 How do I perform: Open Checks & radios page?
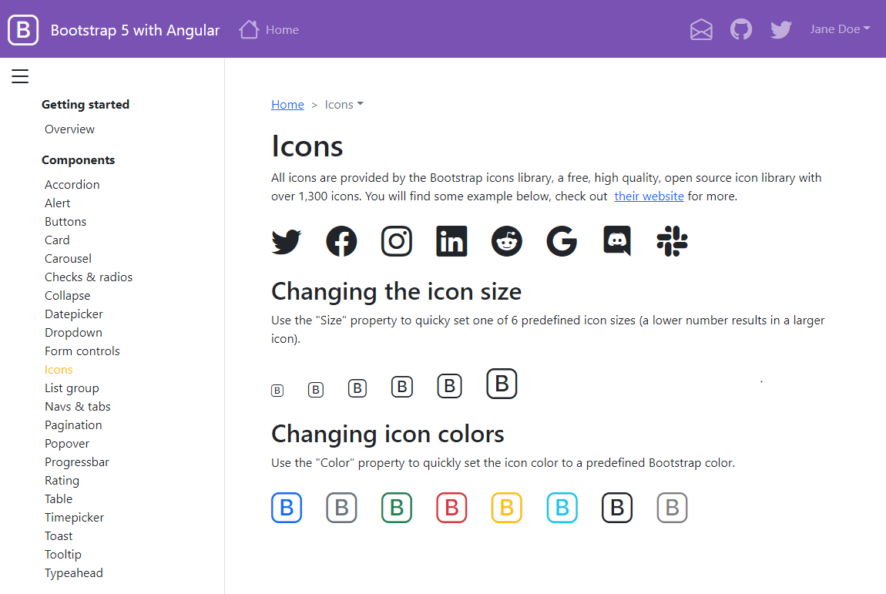89,277
